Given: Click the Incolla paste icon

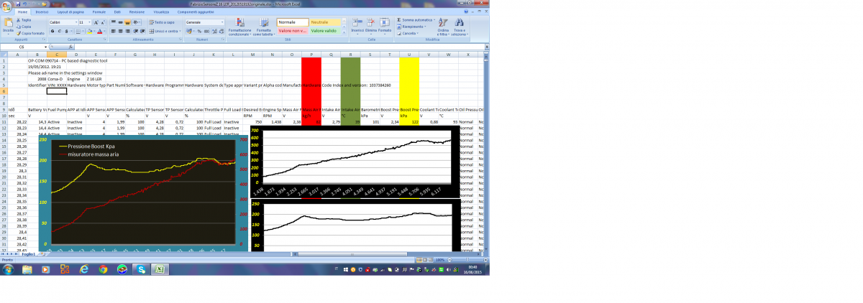Looking at the screenshot, I should [x=8, y=24].
